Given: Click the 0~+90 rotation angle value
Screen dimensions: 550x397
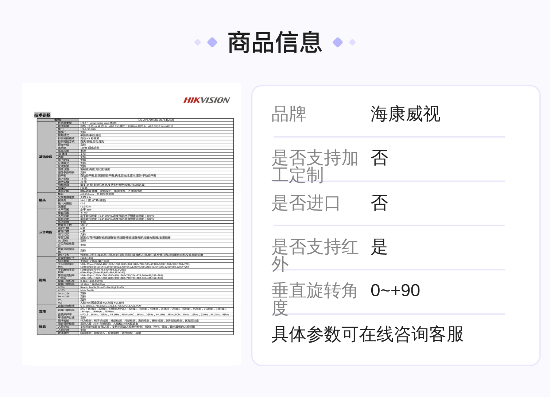Looking at the screenshot, I should click(395, 290).
